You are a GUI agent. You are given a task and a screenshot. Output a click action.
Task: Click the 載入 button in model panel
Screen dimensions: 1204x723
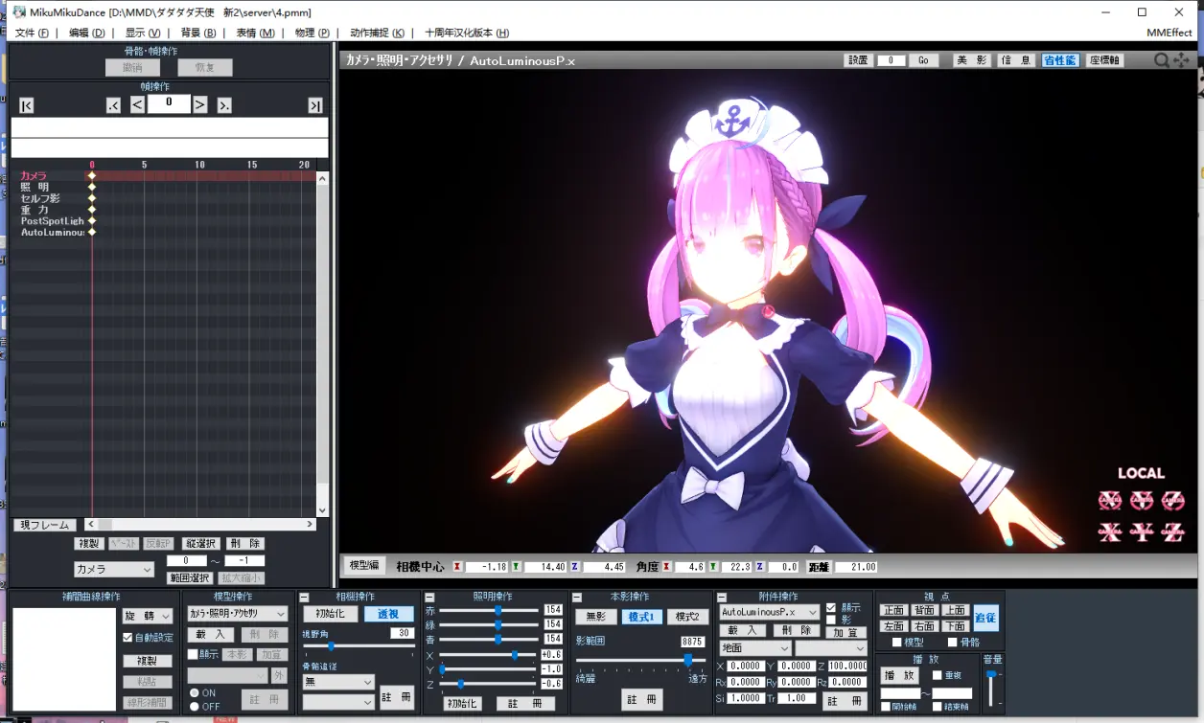click(x=211, y=634)
